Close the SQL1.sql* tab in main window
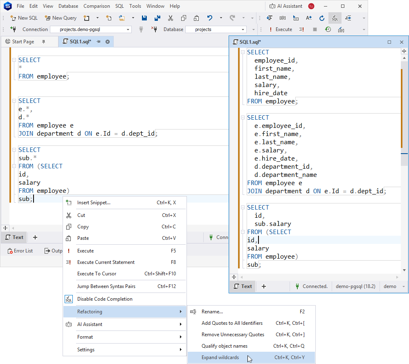The height and width of the screenshot is (364, 409). 108,42
